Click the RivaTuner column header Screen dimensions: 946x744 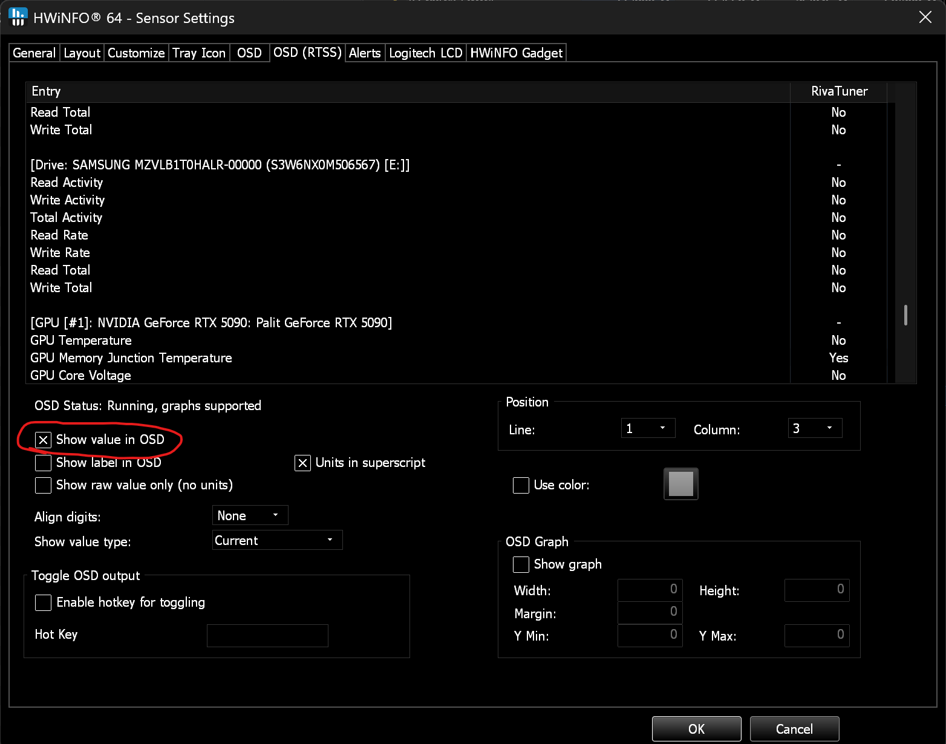839,91
